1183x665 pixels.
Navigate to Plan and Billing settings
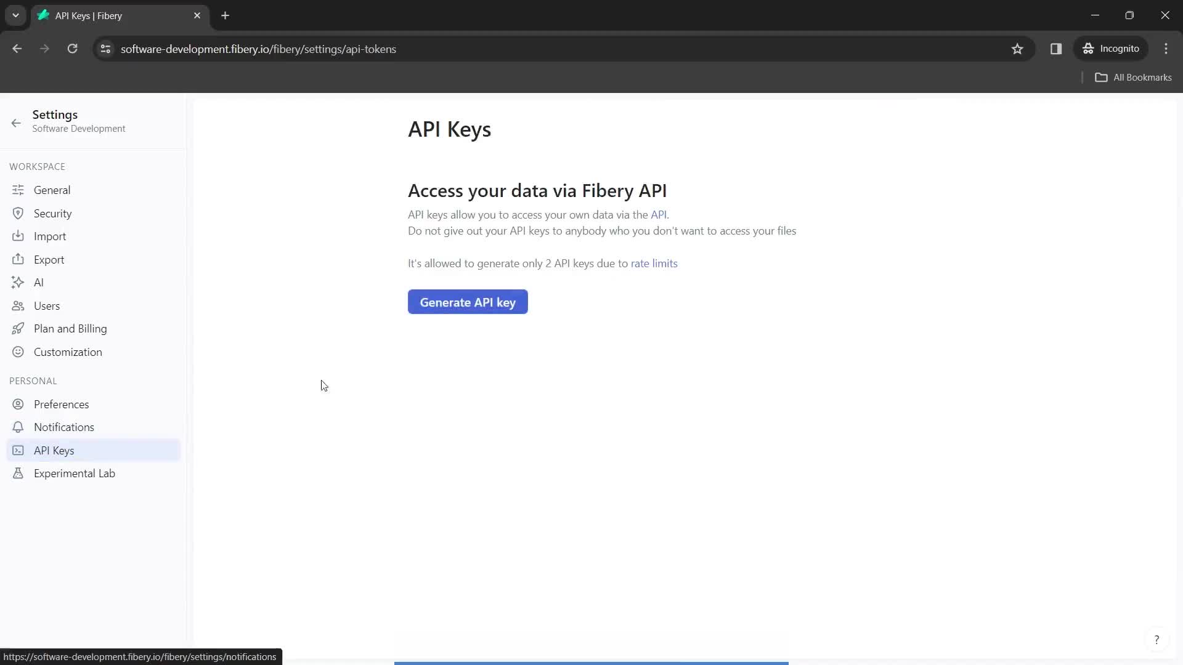(70, 328)
